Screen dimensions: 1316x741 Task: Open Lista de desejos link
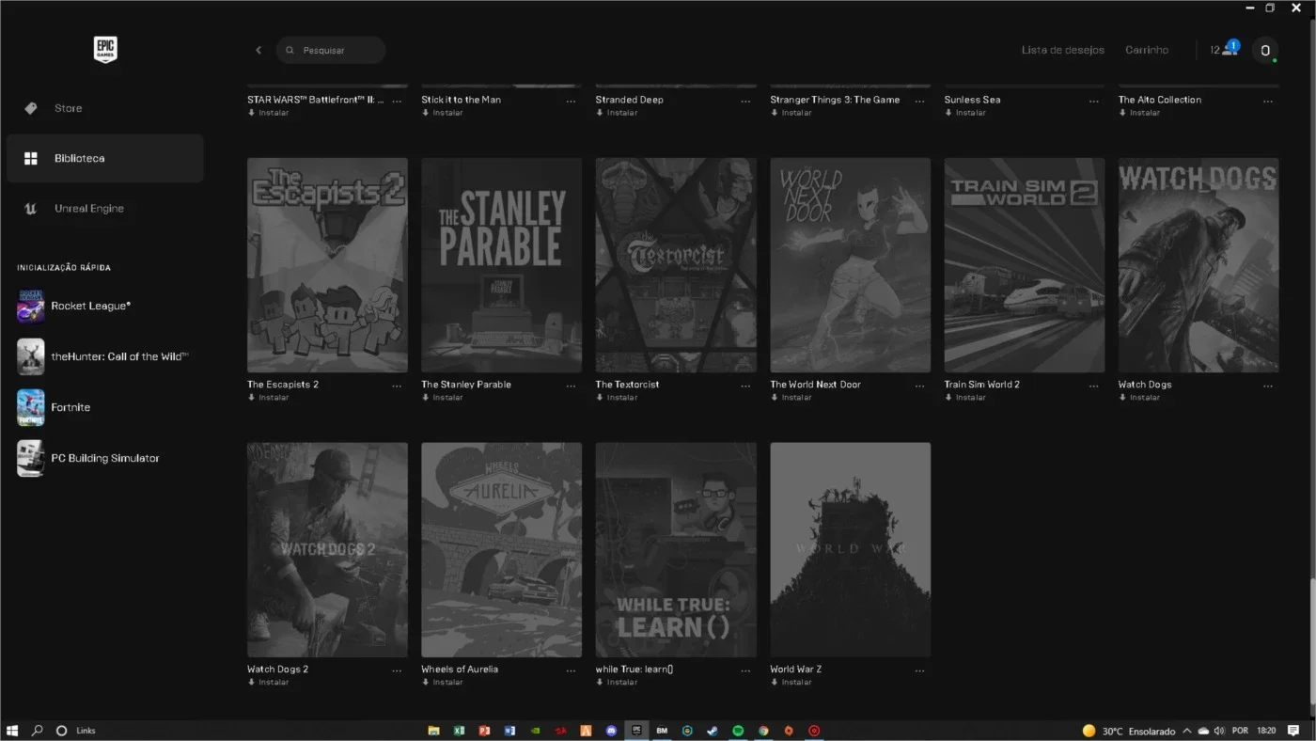tap(1062, 50)
